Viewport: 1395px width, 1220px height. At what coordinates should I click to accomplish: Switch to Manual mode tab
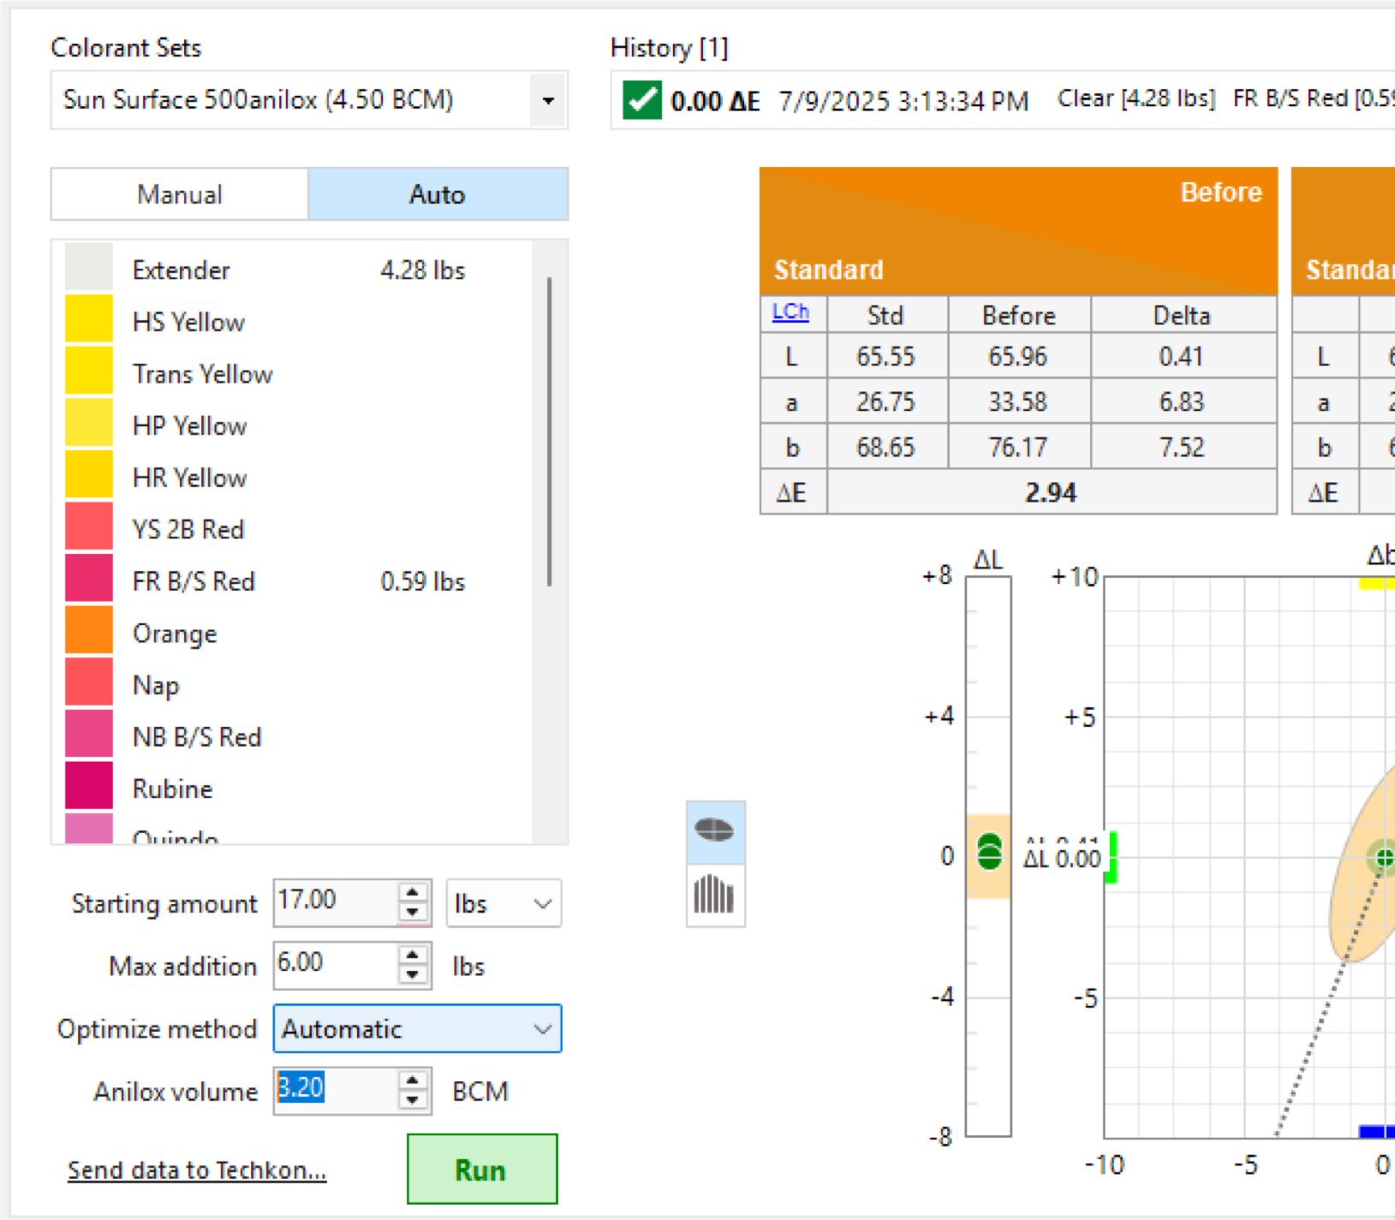pyautogui.click(x=180, y=194)
